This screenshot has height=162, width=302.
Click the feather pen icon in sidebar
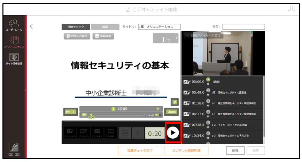tap(14, 147)
